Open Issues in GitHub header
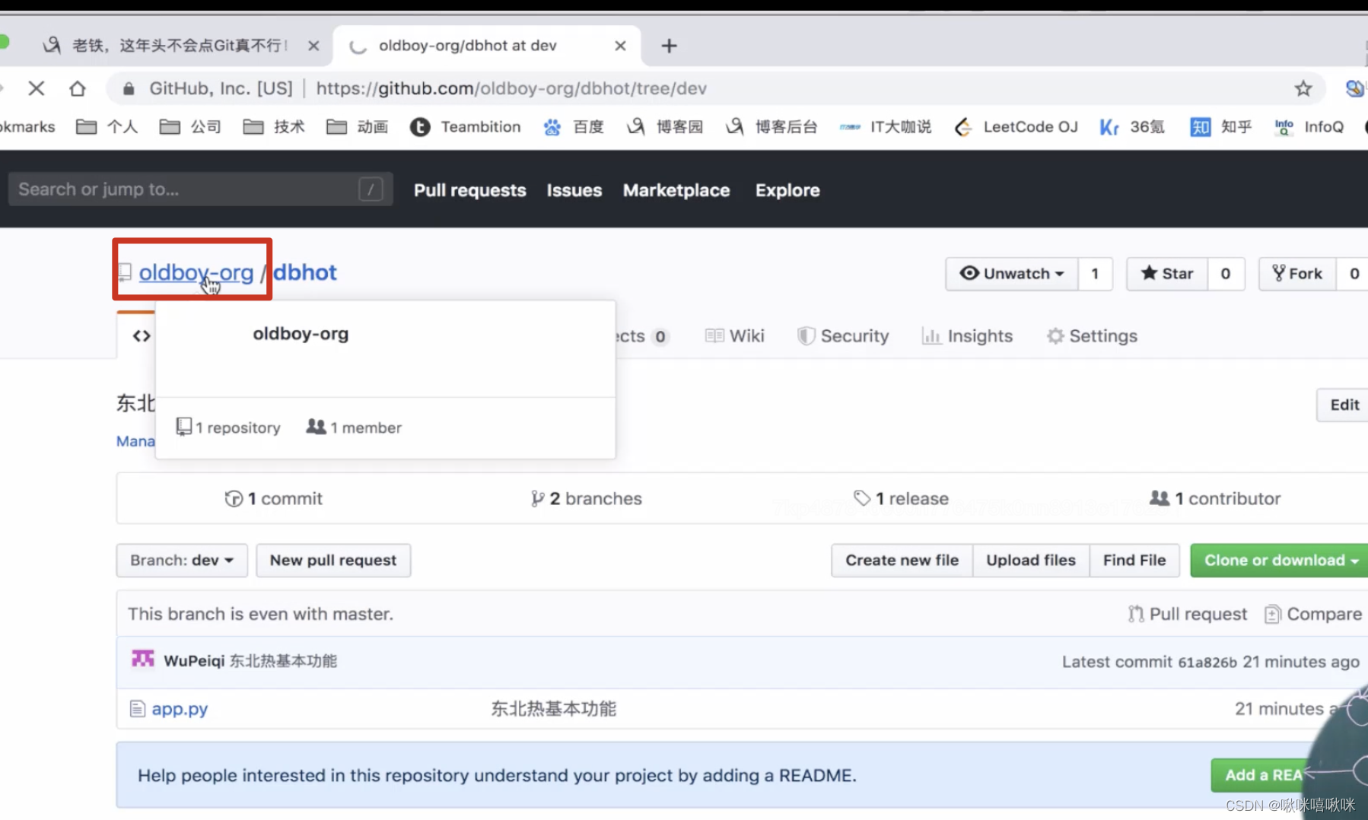1368x820 pixels. click(x=574, y=190)
